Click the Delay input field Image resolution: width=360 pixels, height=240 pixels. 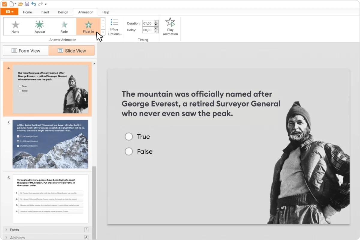tap(148, 30)
